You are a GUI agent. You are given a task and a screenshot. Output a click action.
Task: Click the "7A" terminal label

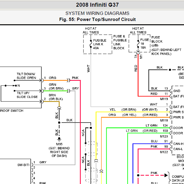[x=136, y=56]
